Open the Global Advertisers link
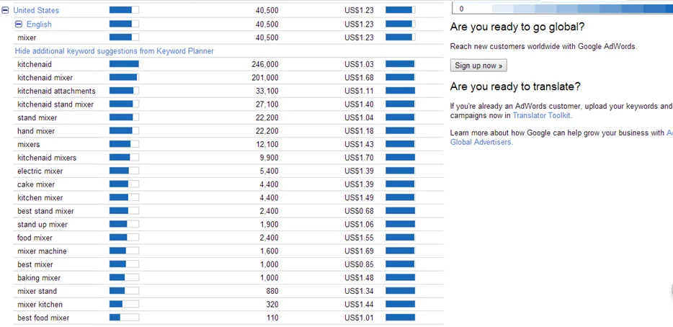This screenshot has height=327, width=673. (x=481, y=142)
